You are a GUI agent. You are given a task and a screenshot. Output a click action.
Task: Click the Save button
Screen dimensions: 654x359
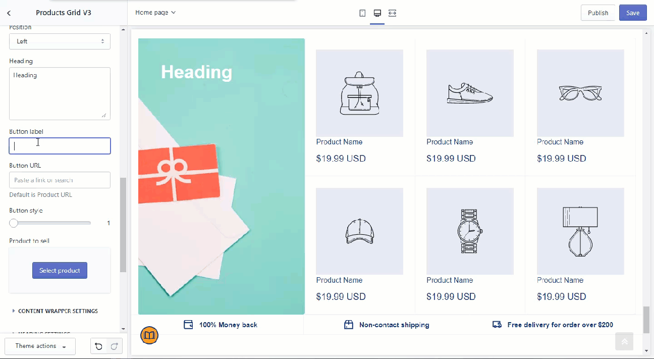pos(633,13)
